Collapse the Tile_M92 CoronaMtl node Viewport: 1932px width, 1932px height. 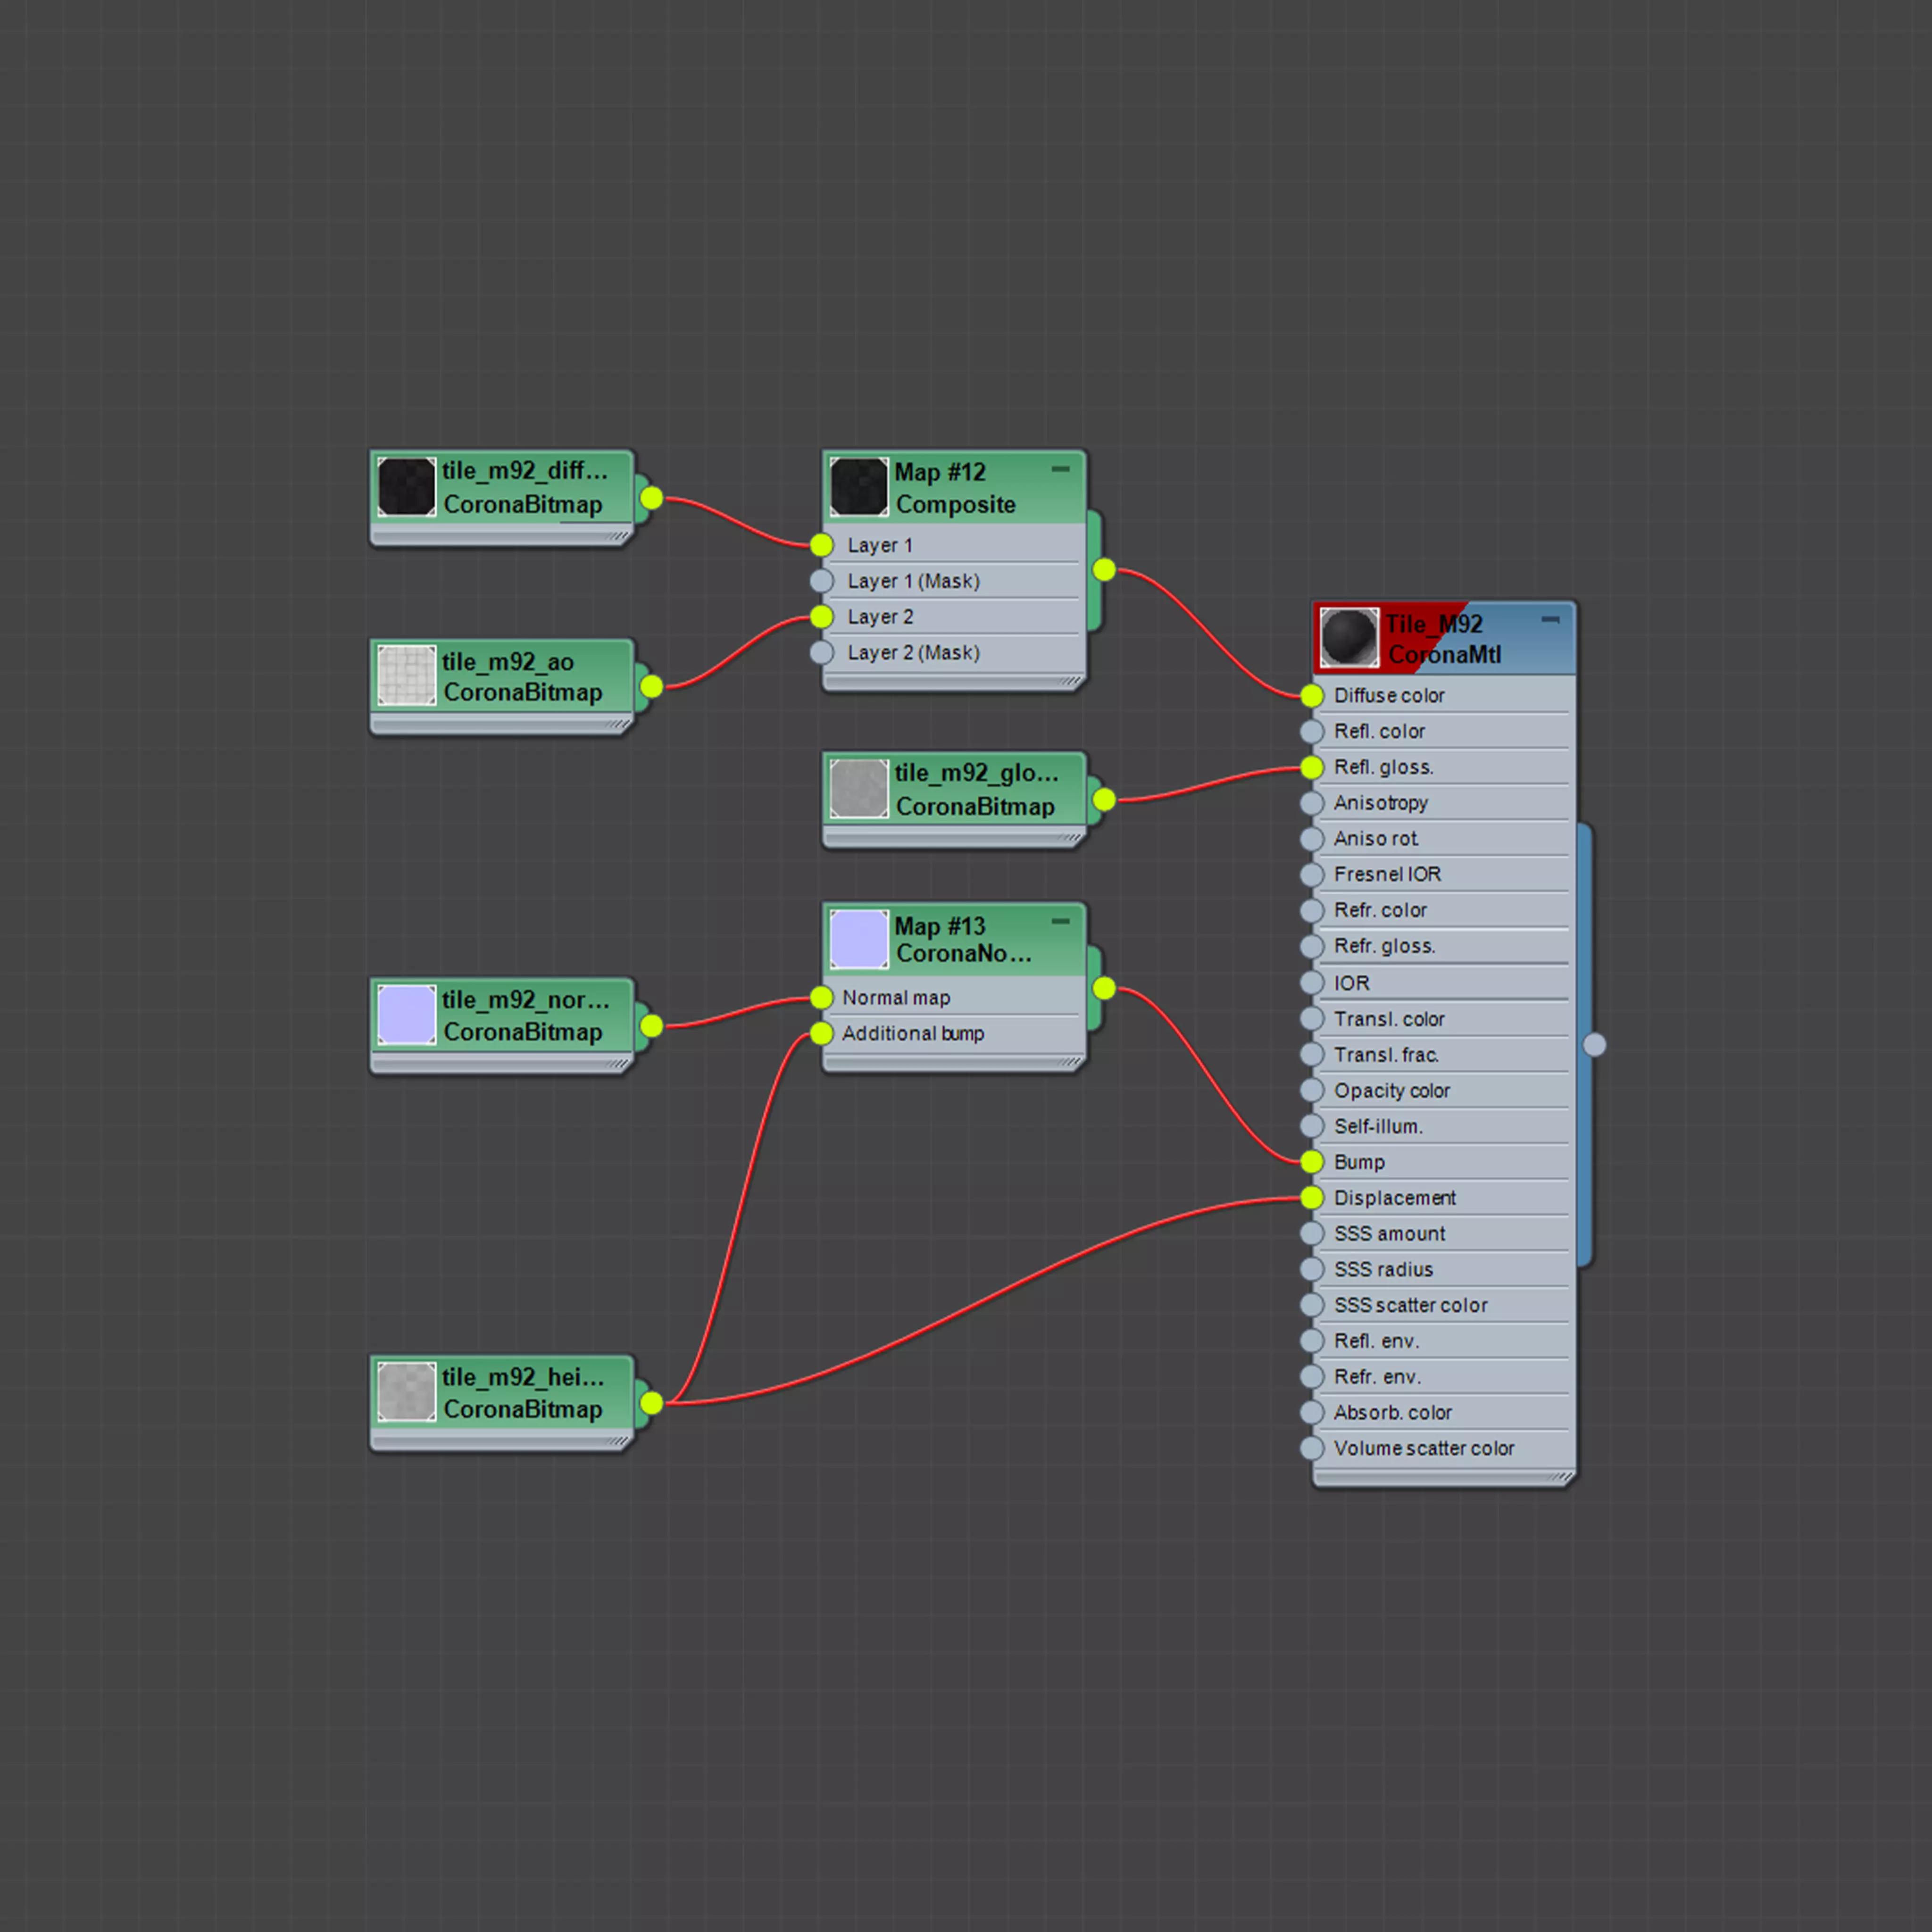(1550, 620)
